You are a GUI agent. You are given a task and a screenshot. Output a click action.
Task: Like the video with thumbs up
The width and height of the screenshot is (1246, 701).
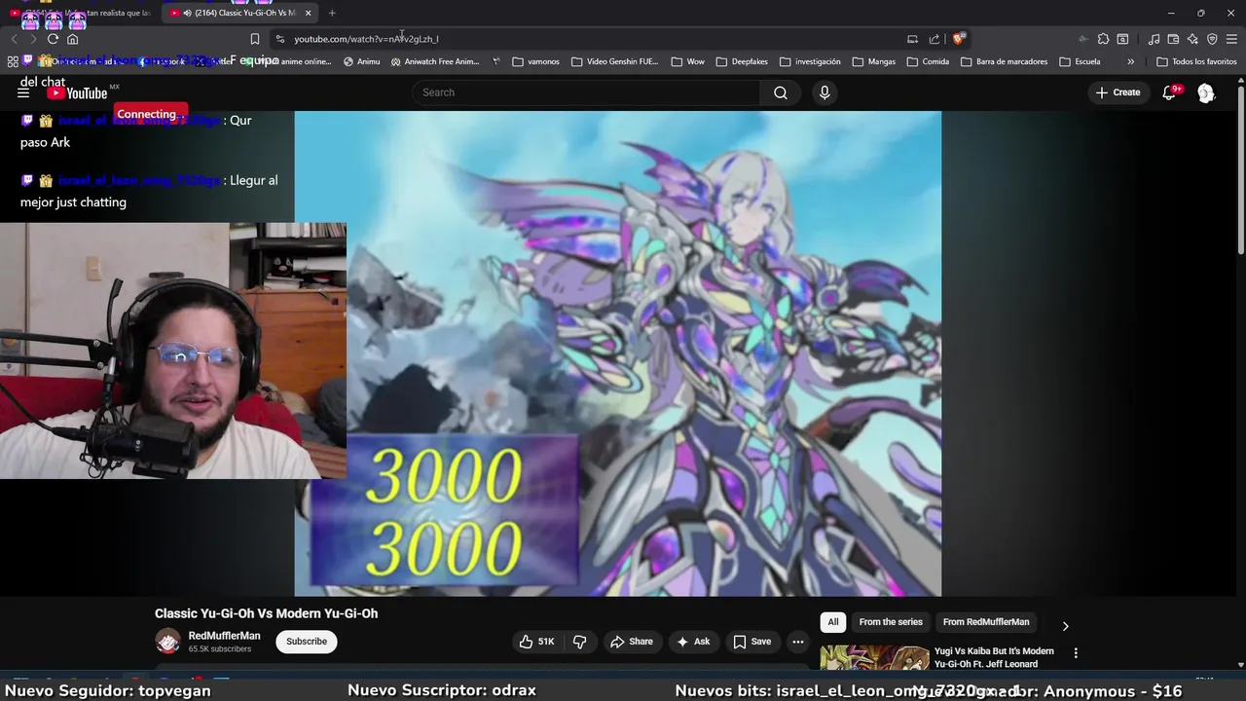(537, 642)
